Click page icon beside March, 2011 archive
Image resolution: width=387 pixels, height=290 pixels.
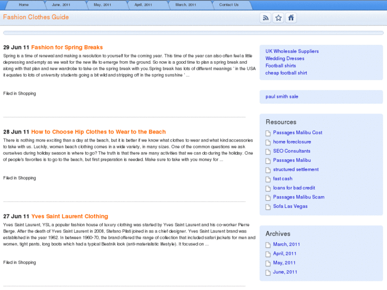pyautogui.click(x=268, y=245)
